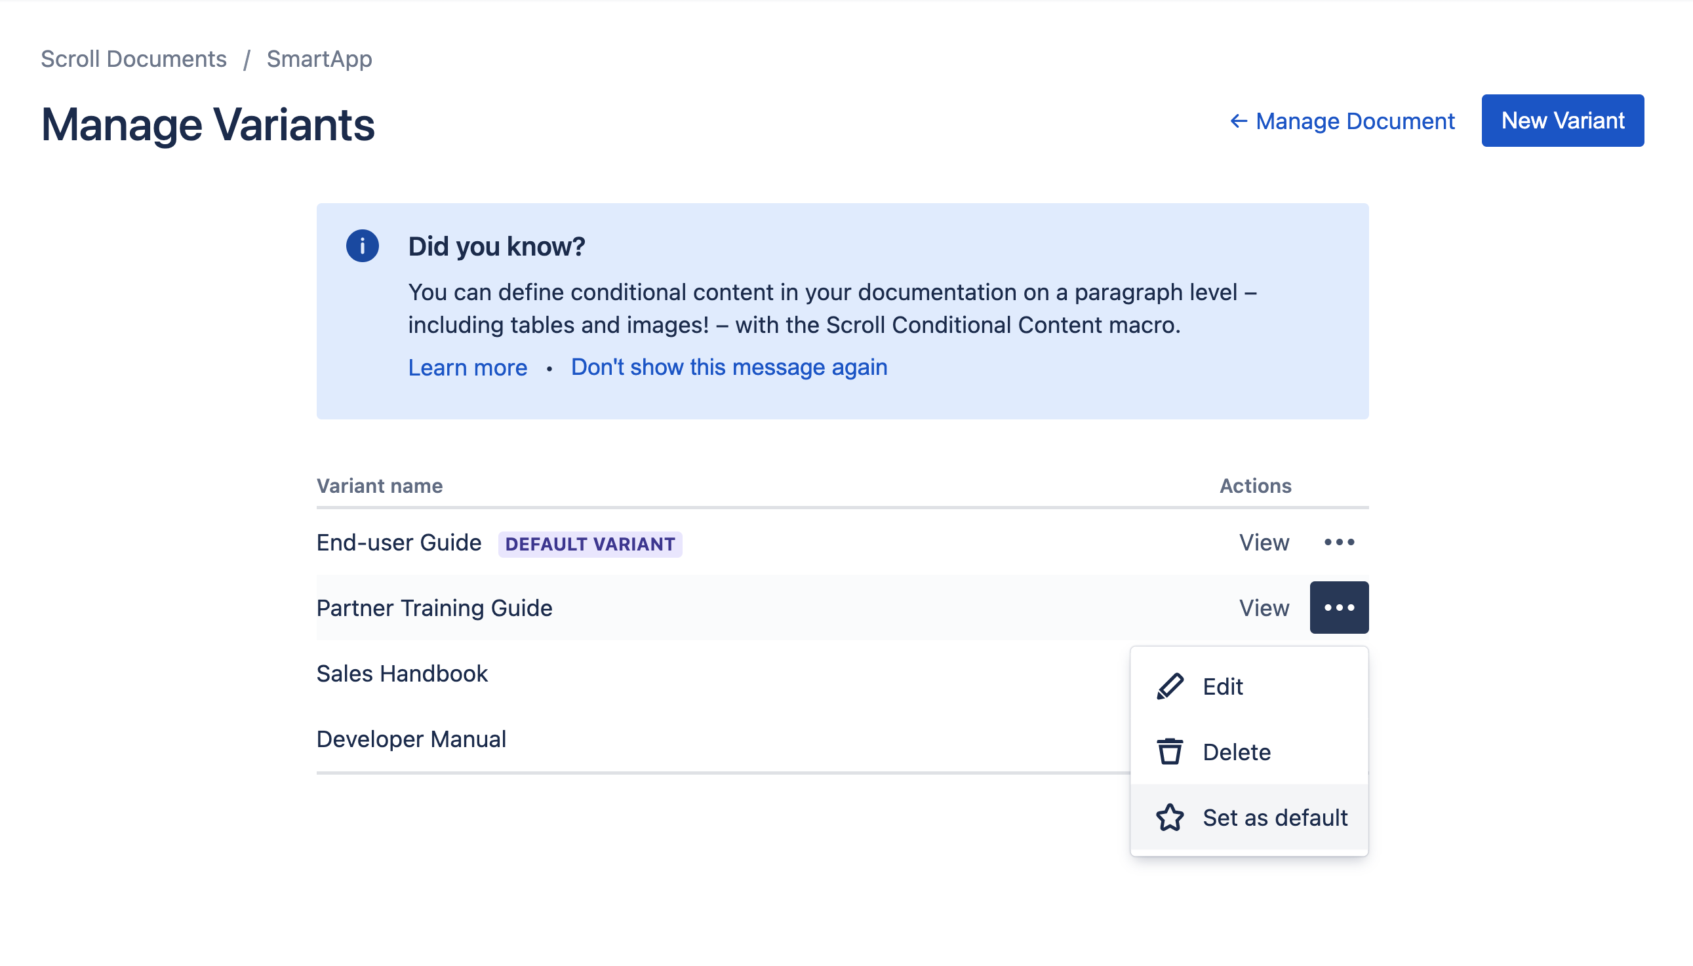The image size is (1693, 966).
Task: Choose Delete from the actions menu
Action: point(1237,752)
